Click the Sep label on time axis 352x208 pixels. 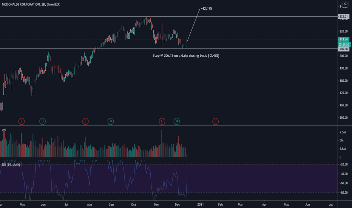111,204
